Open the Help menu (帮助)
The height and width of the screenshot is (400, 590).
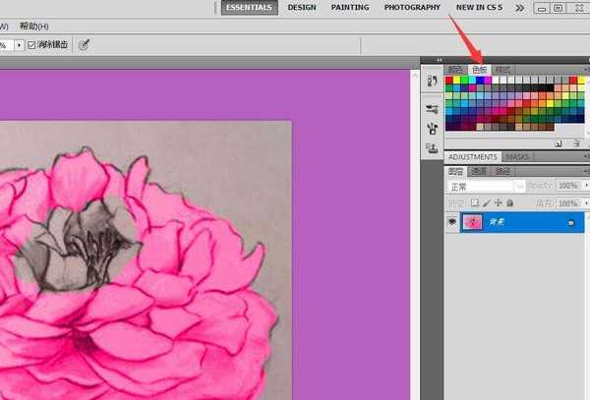[x=33, y=26]
